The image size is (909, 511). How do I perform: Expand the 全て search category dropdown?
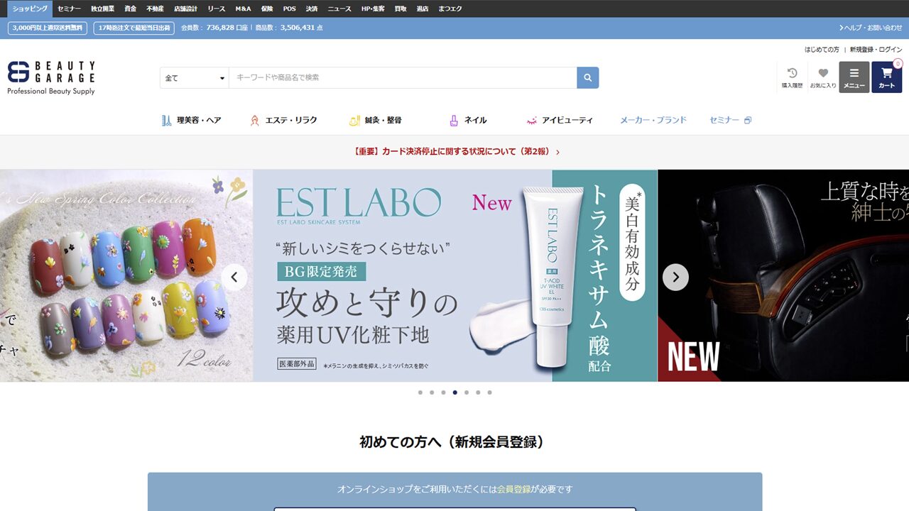click(x=195, y=78)
